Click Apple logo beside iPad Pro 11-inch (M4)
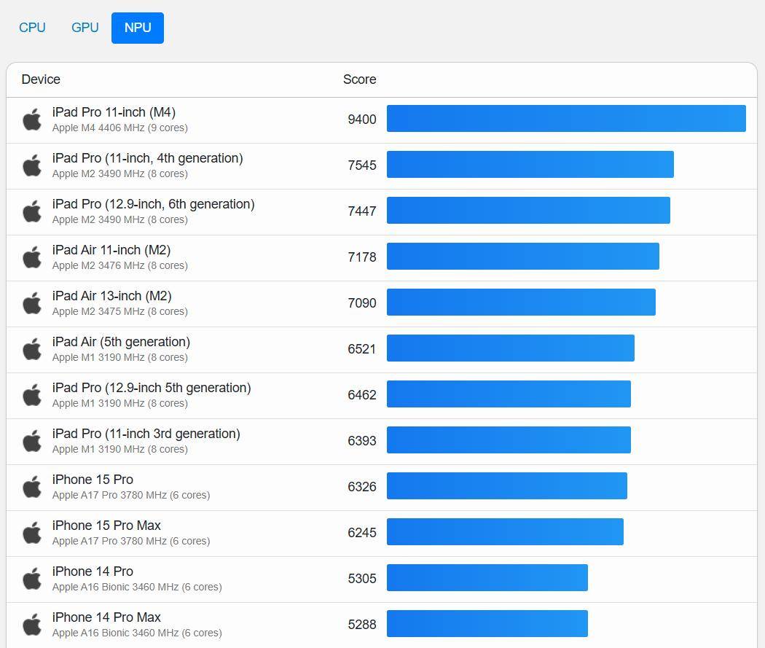Screen dimensions: 765x648 click(32, 120)
